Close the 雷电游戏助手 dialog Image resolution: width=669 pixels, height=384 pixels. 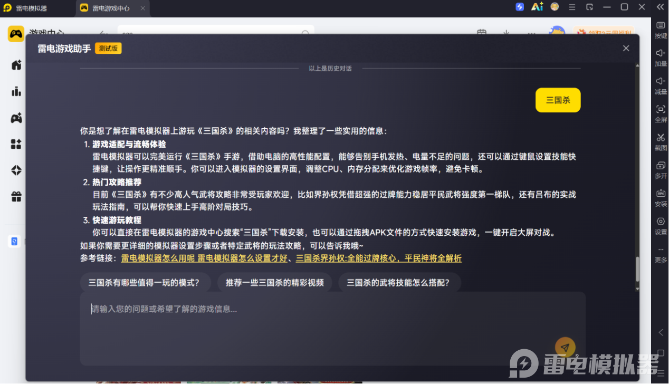[626, 48]
